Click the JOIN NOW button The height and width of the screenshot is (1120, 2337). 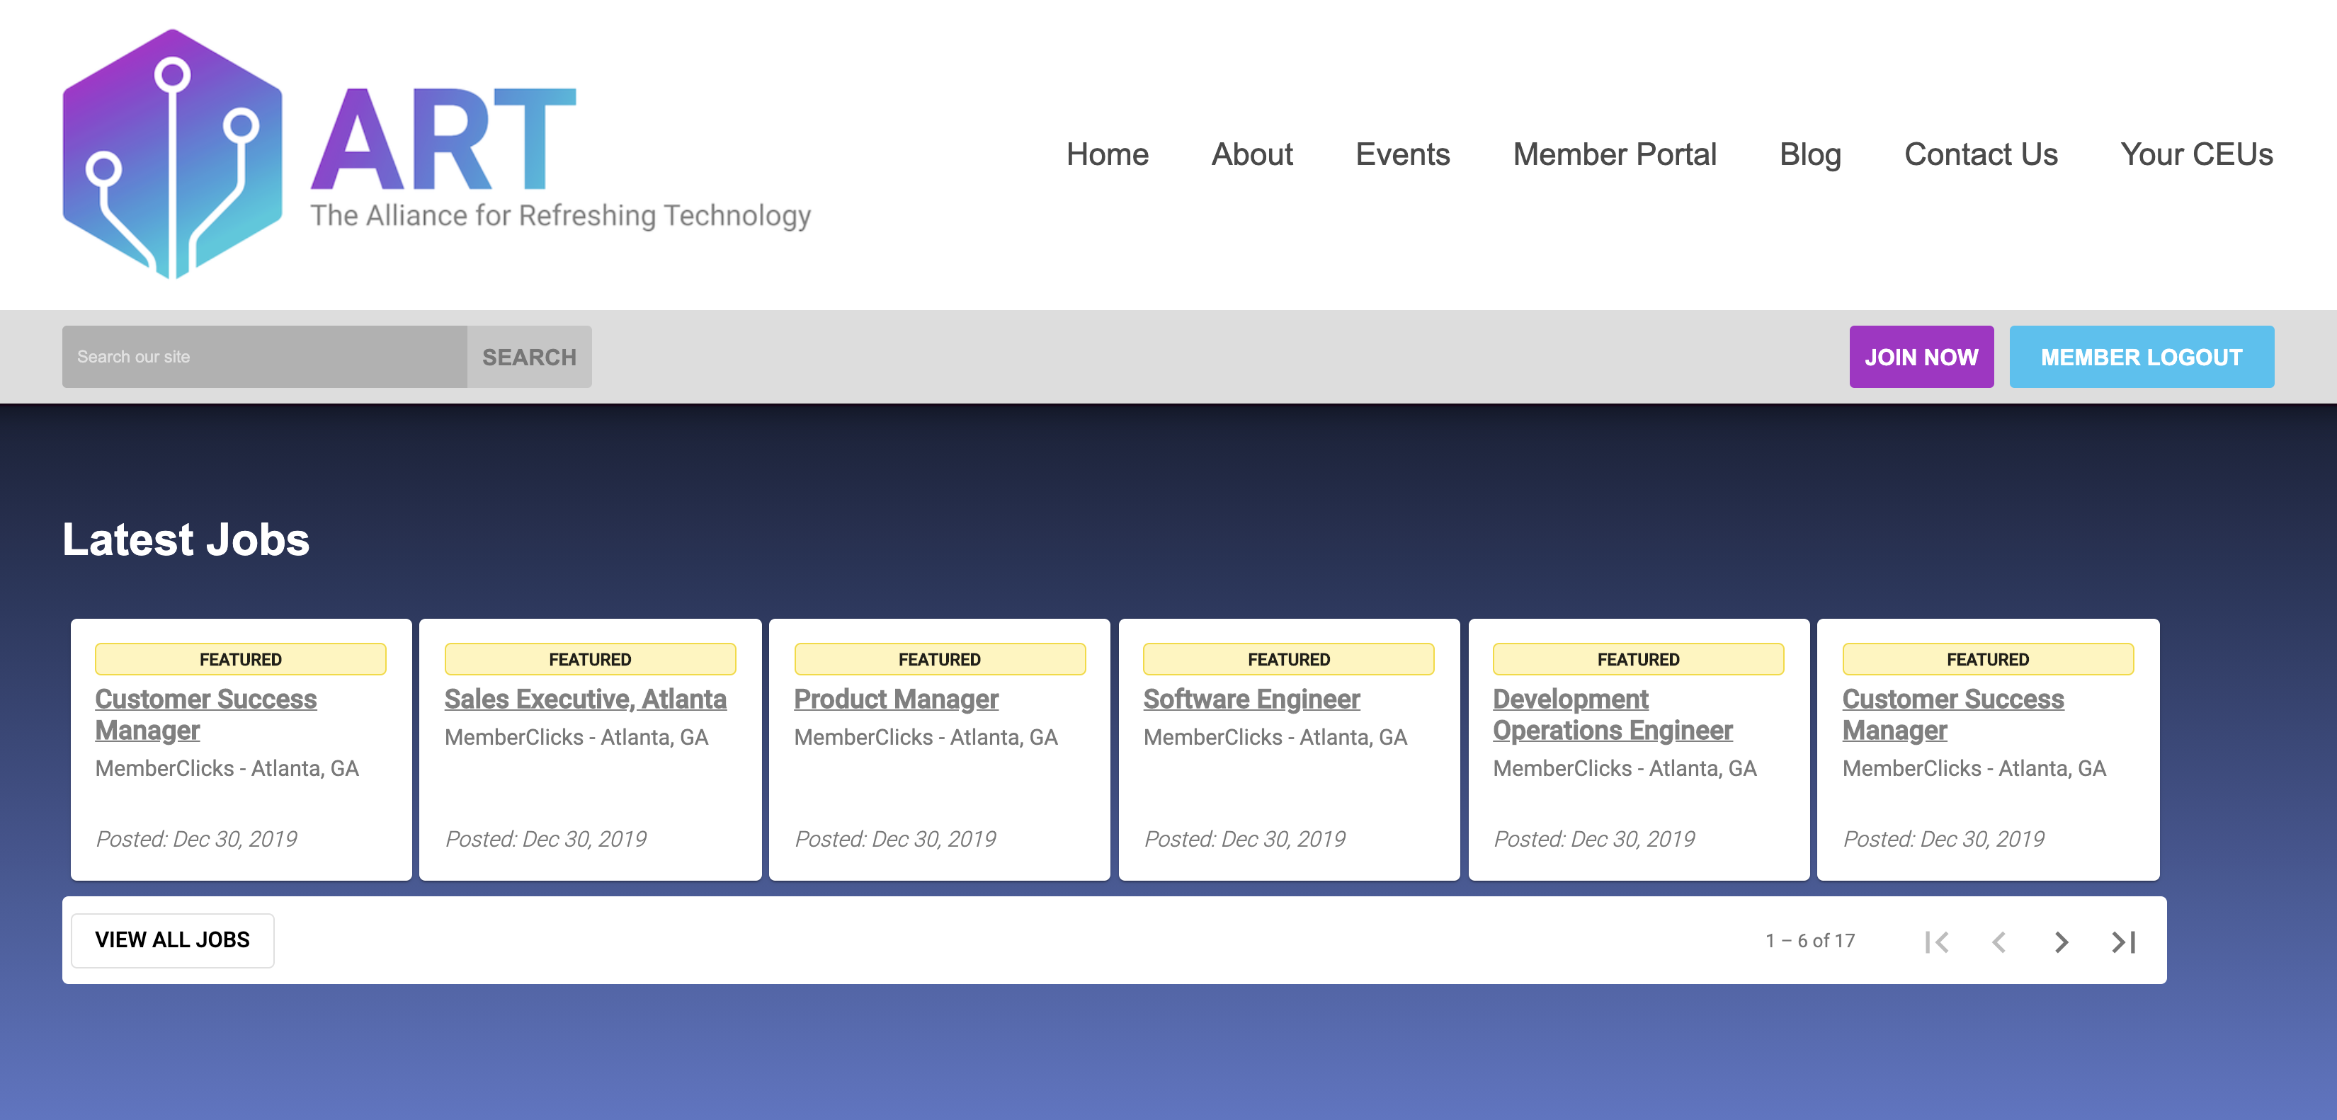[1921, 356]
